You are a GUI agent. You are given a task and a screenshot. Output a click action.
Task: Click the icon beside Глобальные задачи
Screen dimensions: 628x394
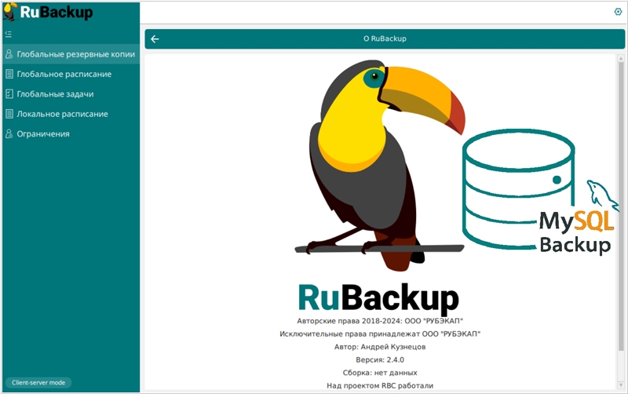pyautogui.click(x=9, y=94)
